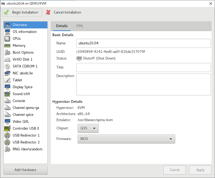Close the ubuntu20.04 window
This screenshot has width=215, height=178.
coord(211,3)
